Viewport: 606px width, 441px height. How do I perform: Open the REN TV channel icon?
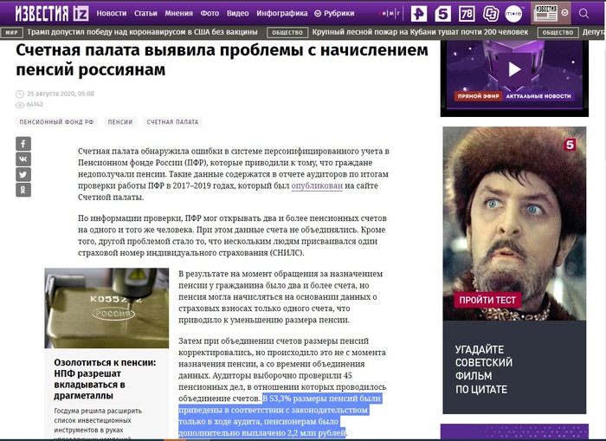(418, 14)
